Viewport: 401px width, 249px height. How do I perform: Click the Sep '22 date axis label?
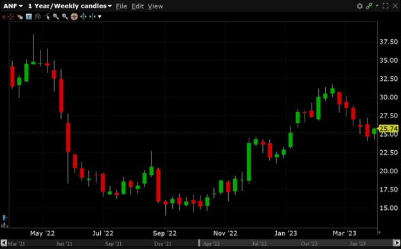coord(165,234)
